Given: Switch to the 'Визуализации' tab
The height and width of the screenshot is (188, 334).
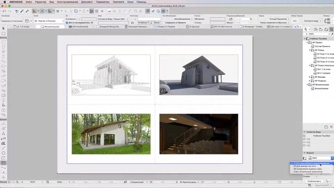Looking at the screenshot, I should tap(50, 27).
